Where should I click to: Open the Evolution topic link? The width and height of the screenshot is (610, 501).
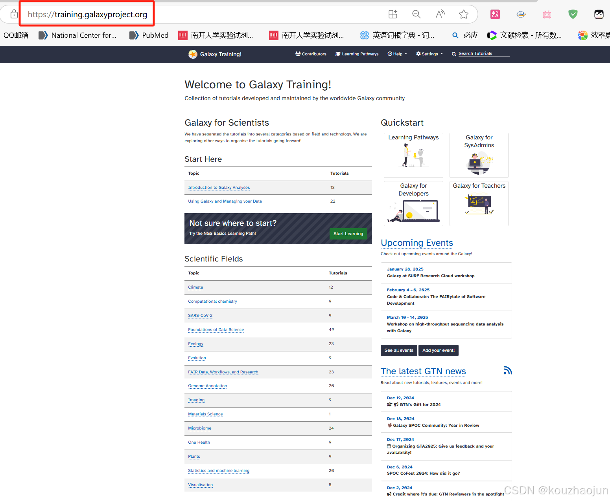[x=197, y=358]
